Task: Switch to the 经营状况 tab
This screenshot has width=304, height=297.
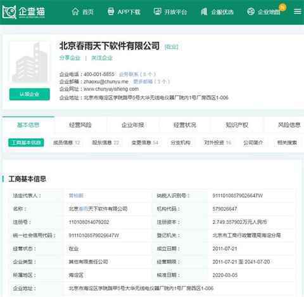Action: click(x=185, y=125)
